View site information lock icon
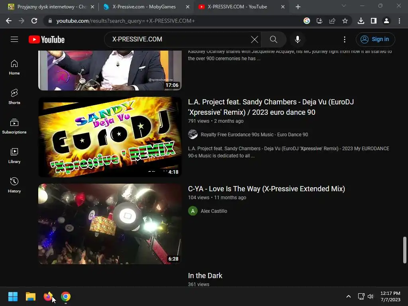Screen dimensions: 408x306 (x=50, y=21)
